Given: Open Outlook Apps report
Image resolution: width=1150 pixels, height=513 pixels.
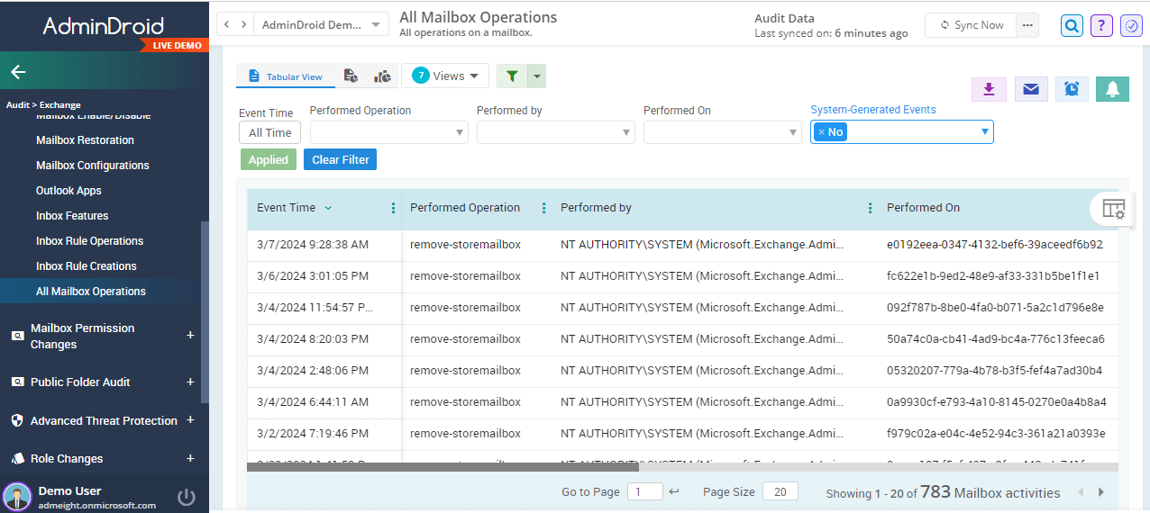Looking at the screenshot, I should pos(68,191).
